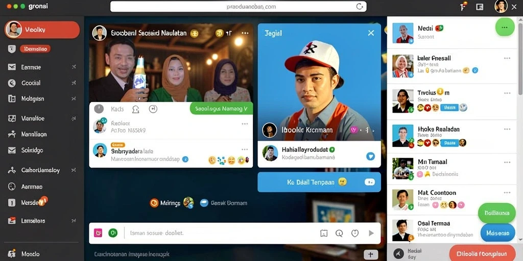Click the orange Minnga icon
523x261 pixels.
click(154, 203)
